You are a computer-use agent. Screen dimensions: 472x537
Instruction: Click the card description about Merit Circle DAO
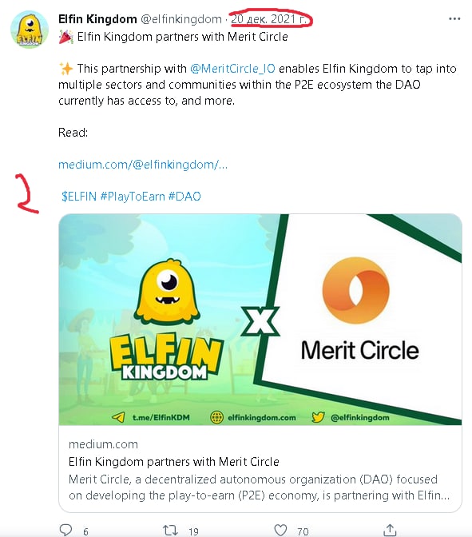tap(259, 487)
